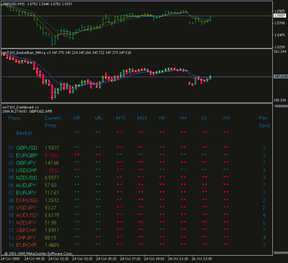Click the GBPUSD,M15 chart title text
The image size is (288, 263).
click(13, 4)
